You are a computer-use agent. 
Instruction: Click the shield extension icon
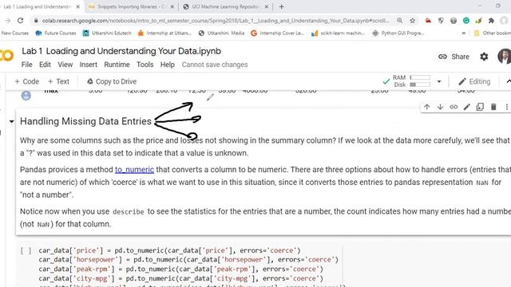coord(441,21)
